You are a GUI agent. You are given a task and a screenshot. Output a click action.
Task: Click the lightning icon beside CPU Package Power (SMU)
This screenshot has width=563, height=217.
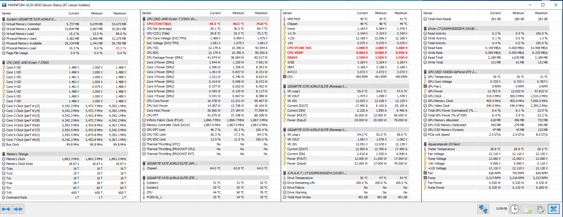coord(144,58)
